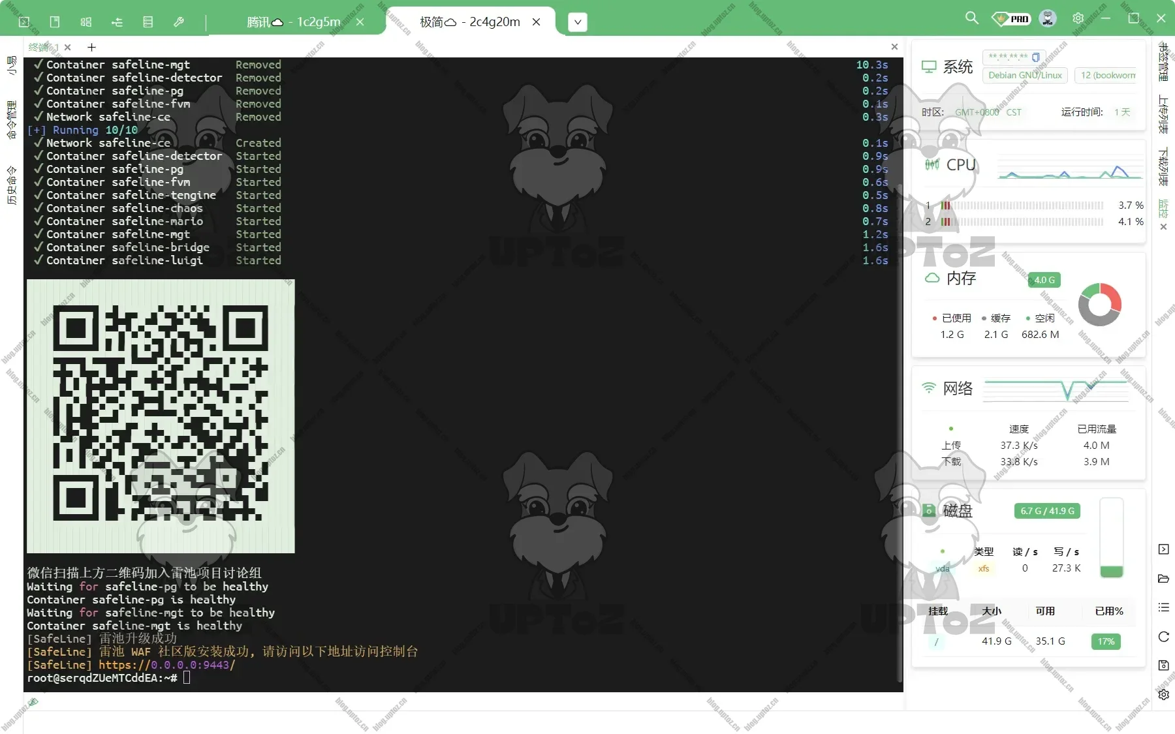Click the 内存 cloud icon
Screen dimensions: 1175x734
932,278
